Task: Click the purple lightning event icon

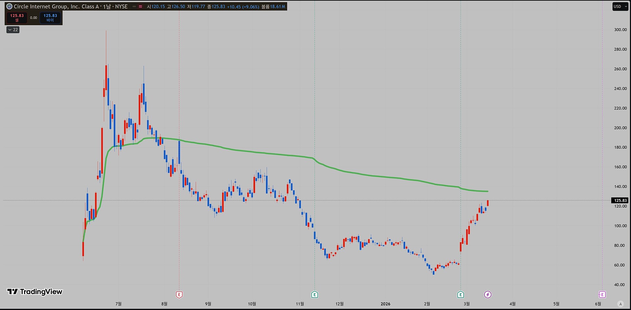Action: pos(488,295)
